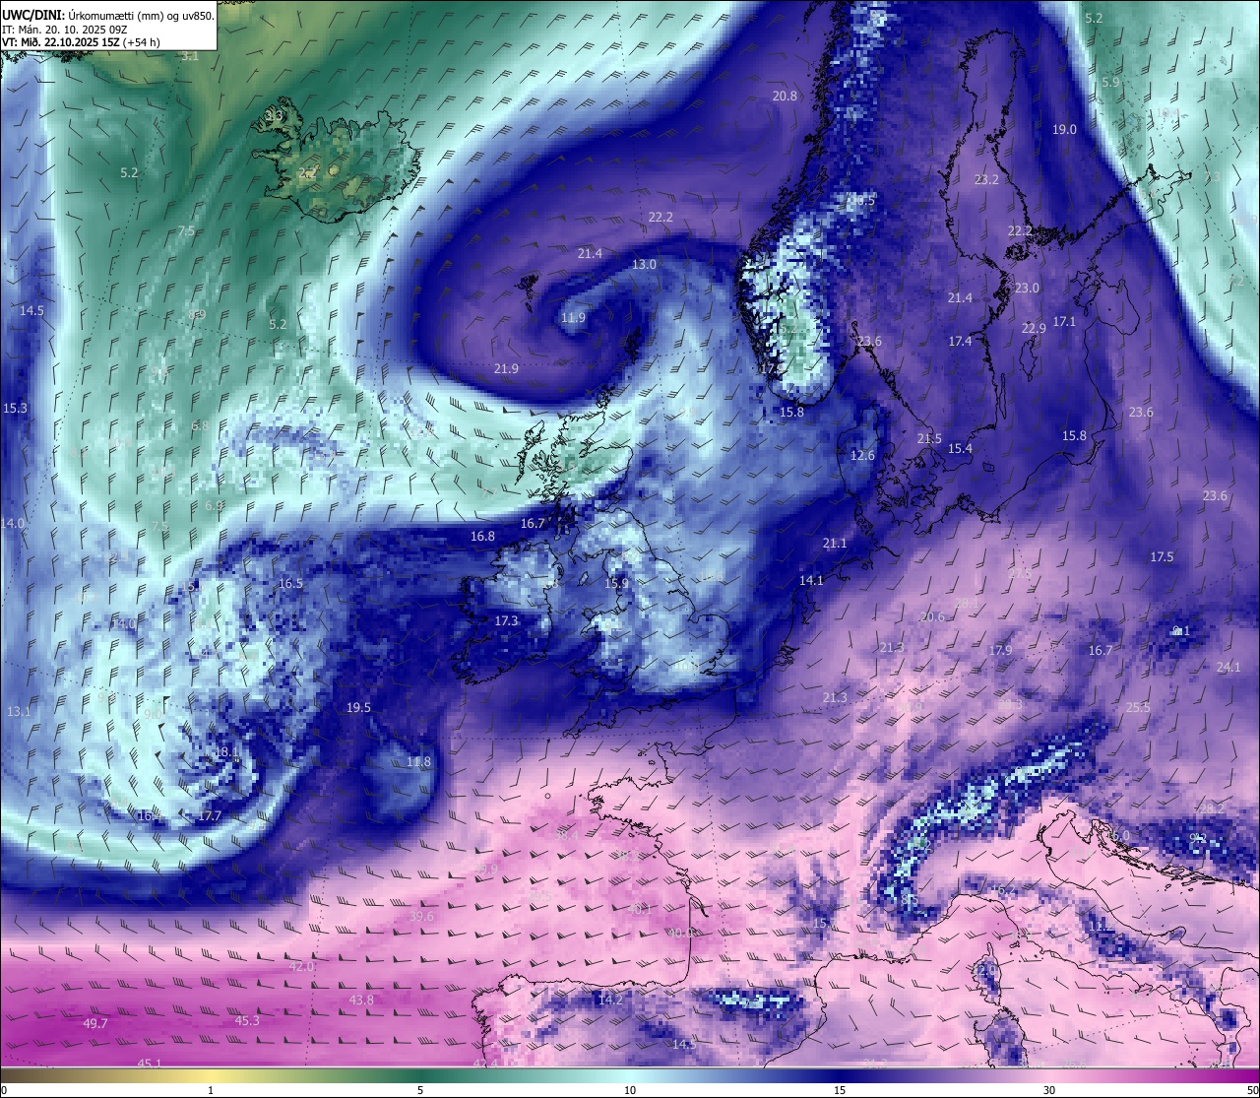
Task: Click the 14.1 value label
Action: 811,580
